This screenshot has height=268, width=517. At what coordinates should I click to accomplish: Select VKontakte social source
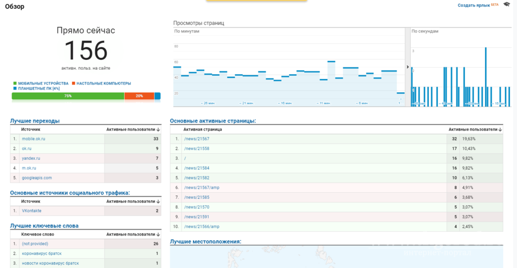click(x=31, y=211)
